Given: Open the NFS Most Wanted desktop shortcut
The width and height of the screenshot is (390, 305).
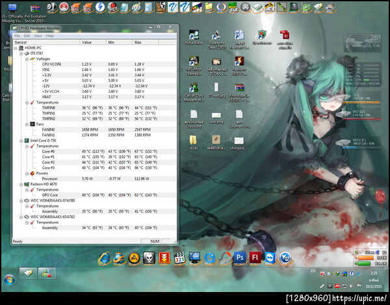Looking at the screenshot, I should point(194,66).
